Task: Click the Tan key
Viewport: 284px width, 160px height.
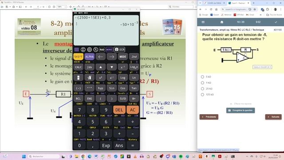Action: (134, 88)
